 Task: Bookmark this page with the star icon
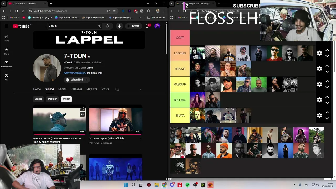(114, 11)
